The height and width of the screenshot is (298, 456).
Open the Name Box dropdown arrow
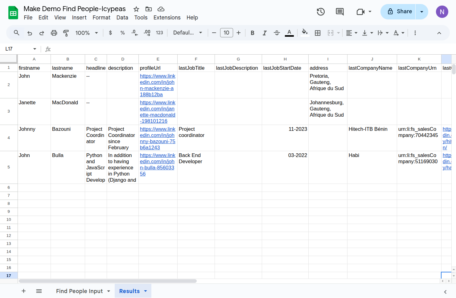tap(35, 49)
